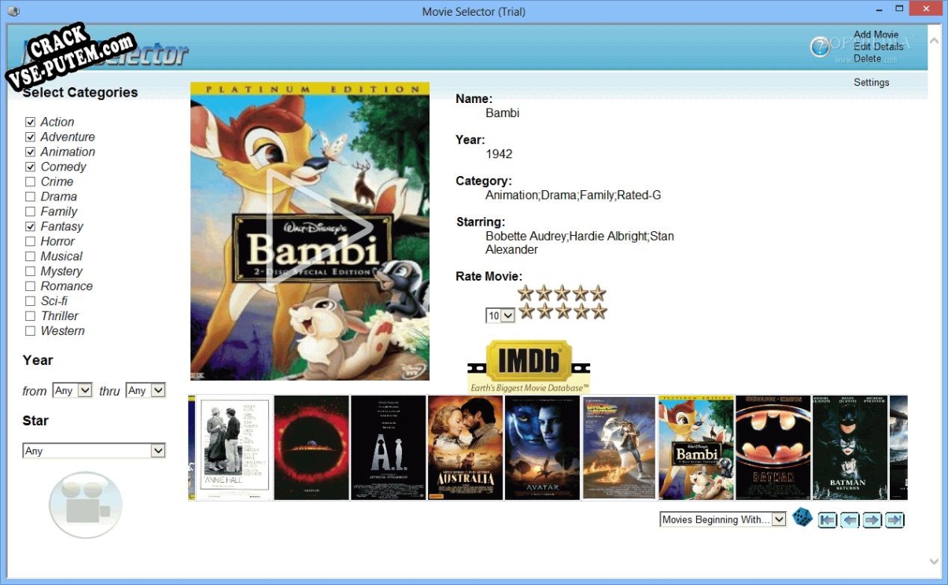948x585 pixels.
Task: Check the Family category
Action: pyautogui.click(x=31, y=212)
